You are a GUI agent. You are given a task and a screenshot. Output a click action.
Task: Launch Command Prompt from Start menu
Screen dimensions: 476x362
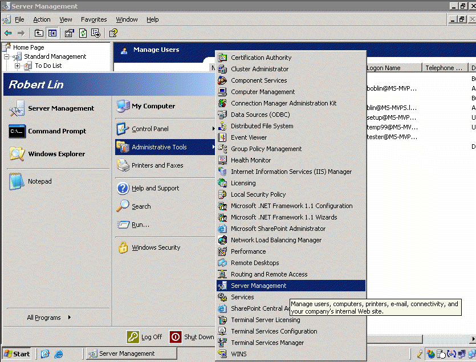point(58,131)
